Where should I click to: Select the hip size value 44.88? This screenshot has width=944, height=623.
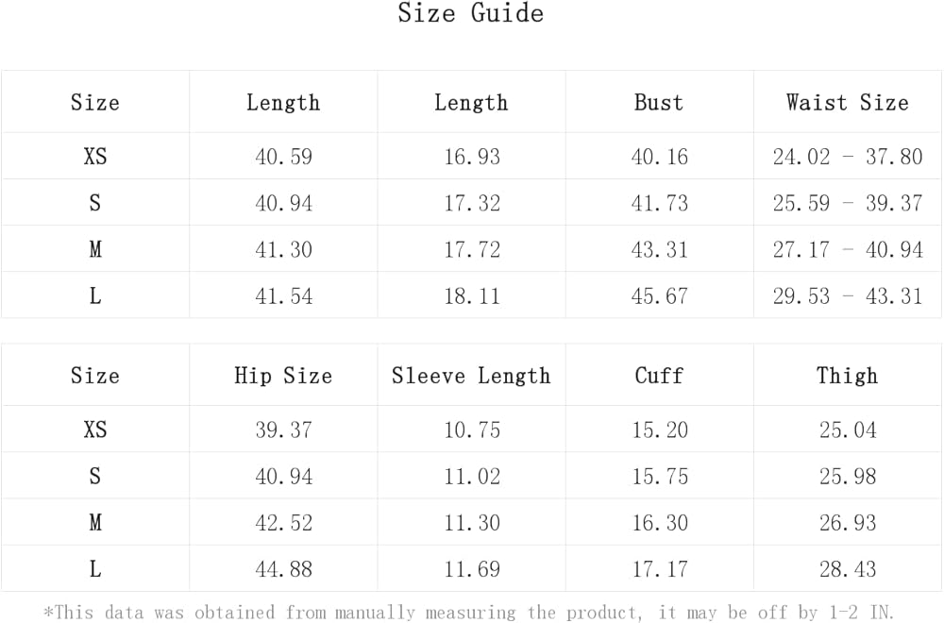pos(283,569)
